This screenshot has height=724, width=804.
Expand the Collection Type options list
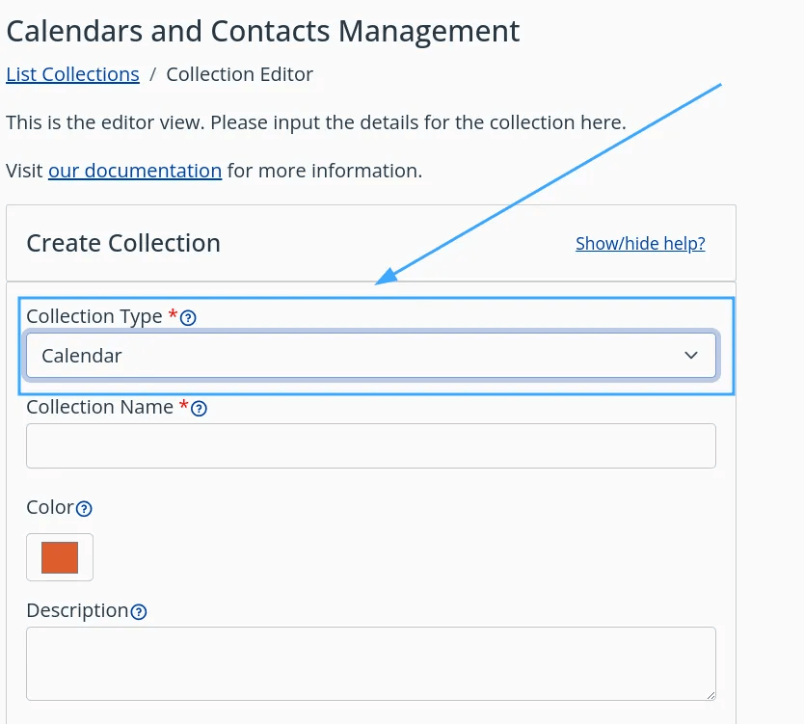click(370, 355)
